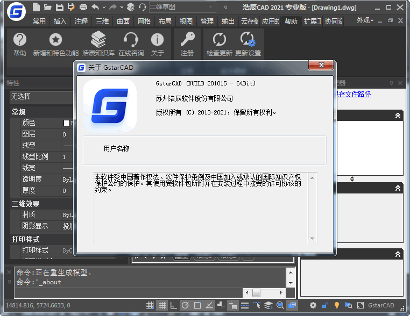Print the drawing using printer icon

pyautogui.click(x=83, y=7)
